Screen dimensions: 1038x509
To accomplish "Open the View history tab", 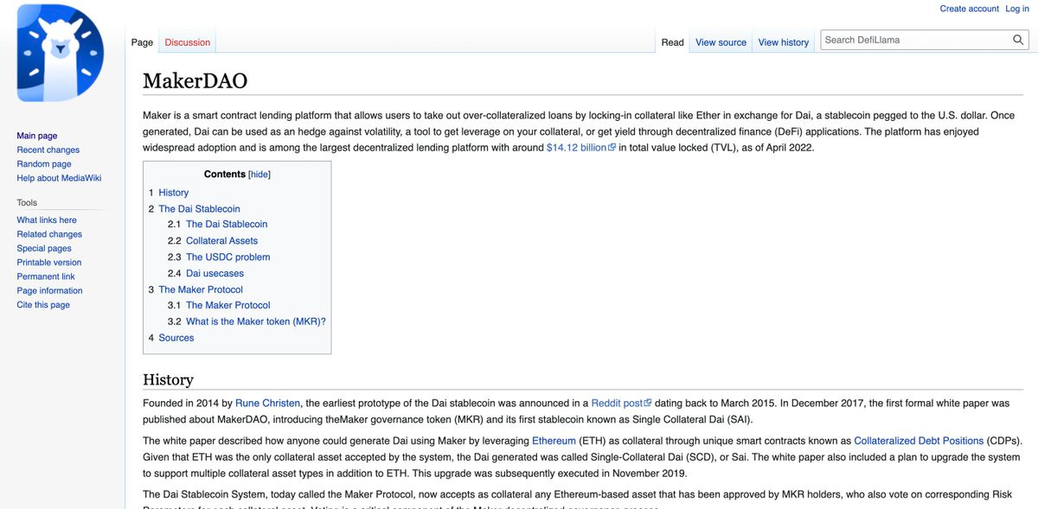I will [784, 42].
